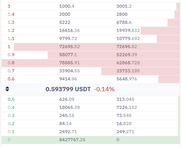Screen dimensions: 181x147
Task: Select the sell order at price 1.1
Action: click(90, 38)
